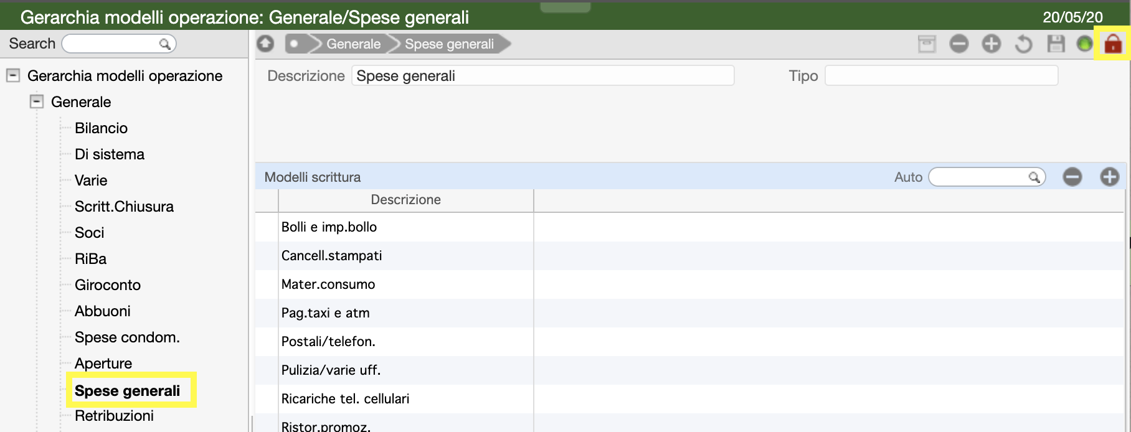Select Soci in the tree
This screenshot has width=1131, height=432.
[x=90, y=232]
